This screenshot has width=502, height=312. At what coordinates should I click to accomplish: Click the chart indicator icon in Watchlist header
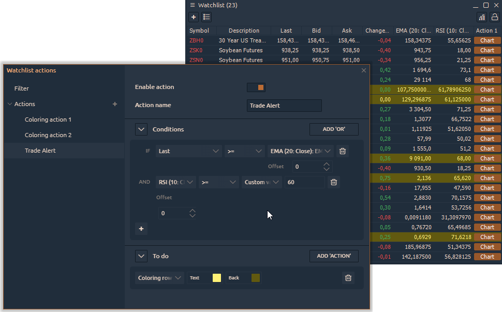click(482, 17)
